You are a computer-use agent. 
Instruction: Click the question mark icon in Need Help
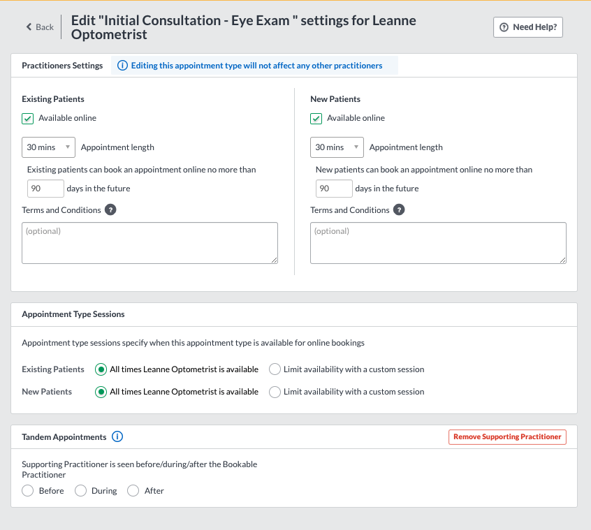tap(504, 27)
